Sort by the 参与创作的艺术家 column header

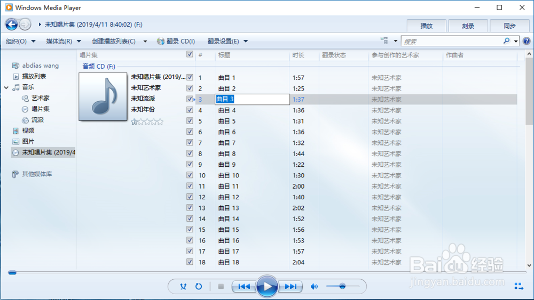406,55
